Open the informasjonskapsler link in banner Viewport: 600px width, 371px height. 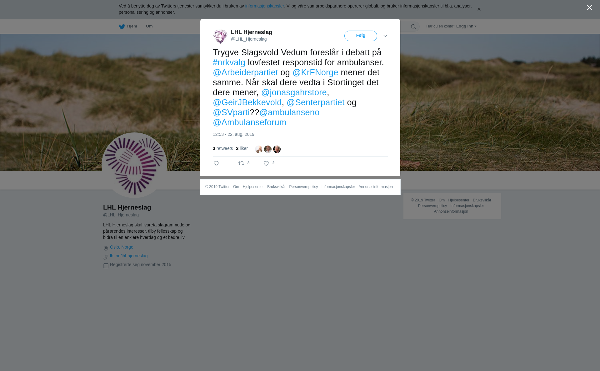point(264,6)
